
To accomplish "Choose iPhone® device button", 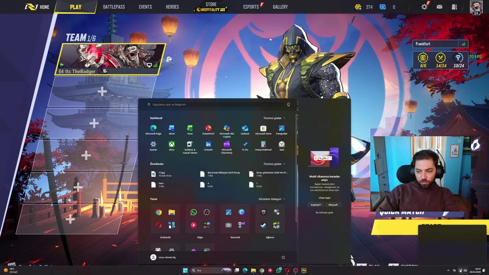I will 333,205.
